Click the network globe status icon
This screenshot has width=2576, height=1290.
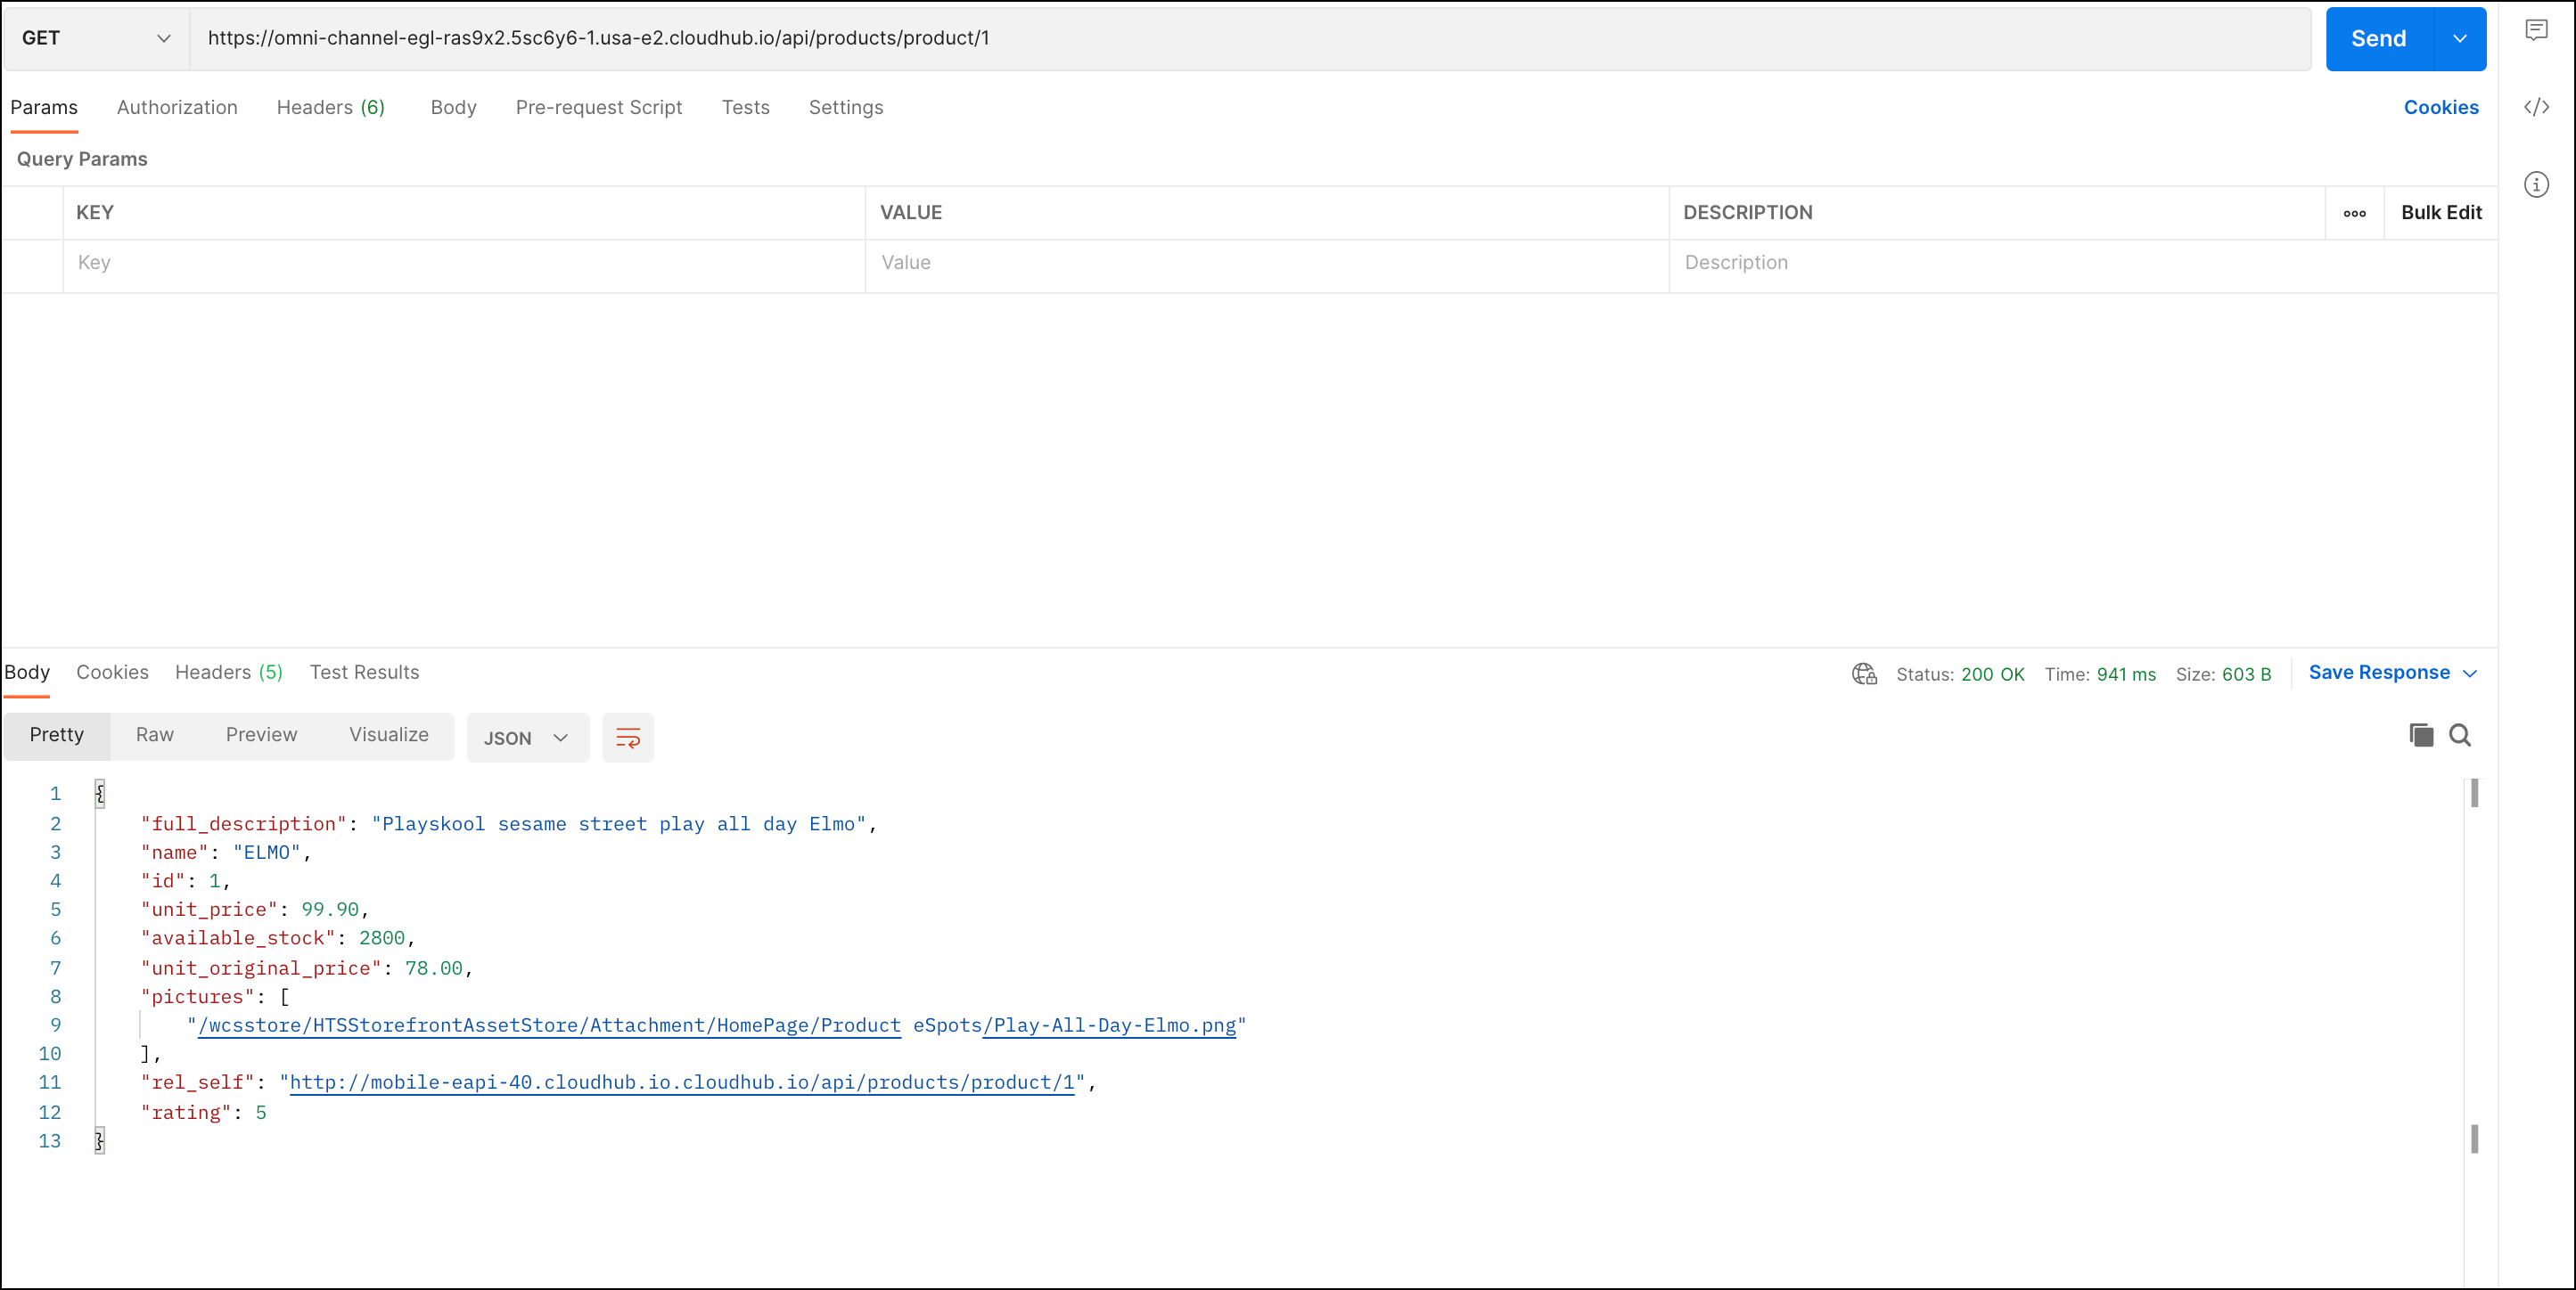coord(1864,674)
